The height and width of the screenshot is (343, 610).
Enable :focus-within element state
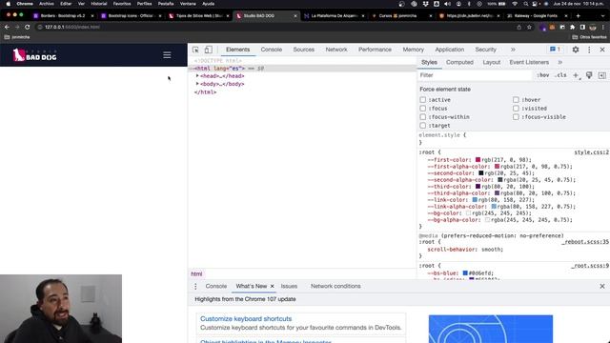point(423,117)
